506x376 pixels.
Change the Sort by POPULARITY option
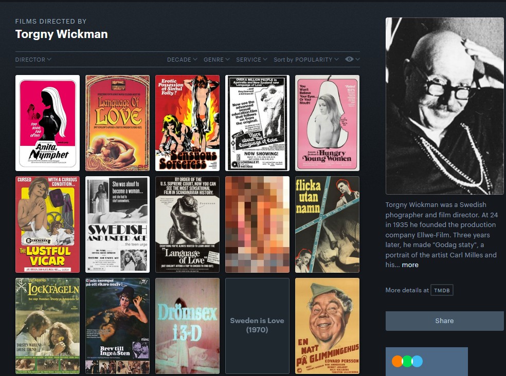click(306, 60)
